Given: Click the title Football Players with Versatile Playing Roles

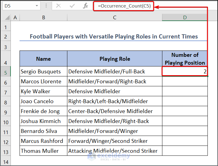Looking at the screenshot, I should coord(114,37).
